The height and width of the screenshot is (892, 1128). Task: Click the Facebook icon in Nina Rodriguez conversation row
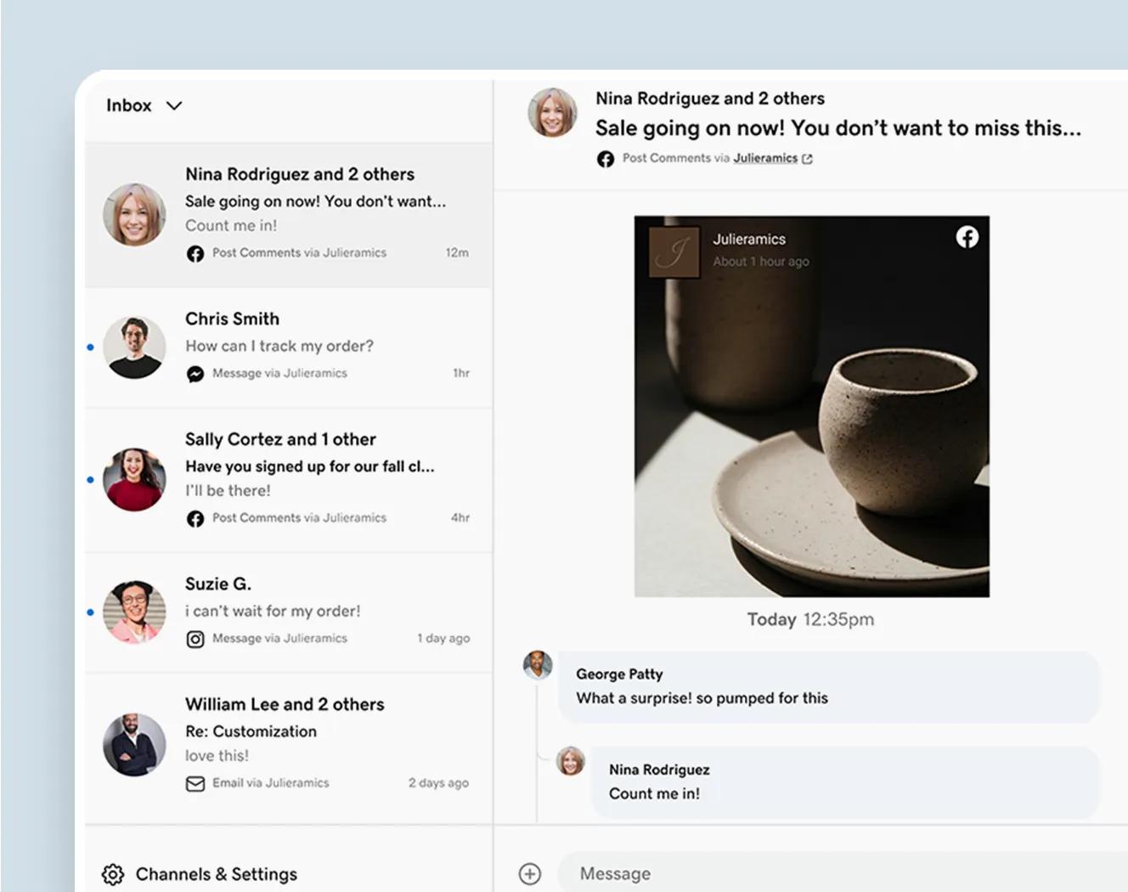click(x=195, y=253)
